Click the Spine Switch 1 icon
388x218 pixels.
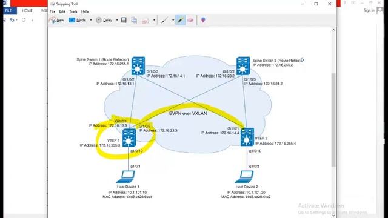tap(138, 66)
